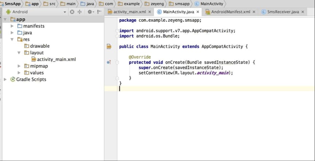Expand the Gradle Scripts arrow
Viewport: 315px width, 161px height.
5,79
